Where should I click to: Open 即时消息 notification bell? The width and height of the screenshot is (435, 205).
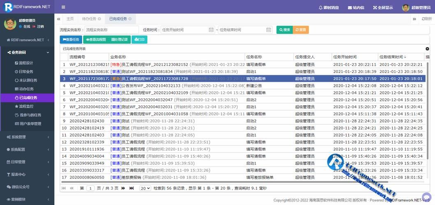tap(329, 8)
